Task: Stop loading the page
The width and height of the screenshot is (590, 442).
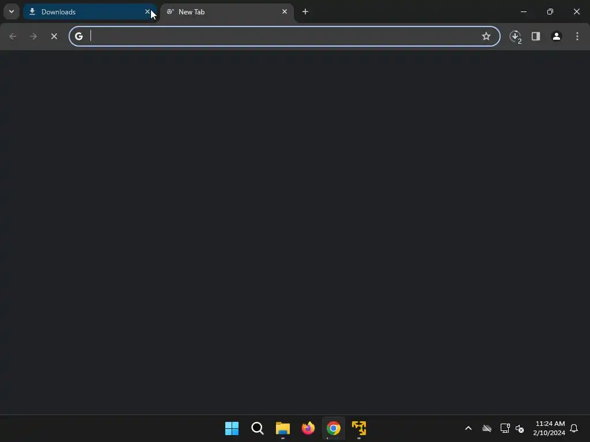Action: [x=54, y=36]
